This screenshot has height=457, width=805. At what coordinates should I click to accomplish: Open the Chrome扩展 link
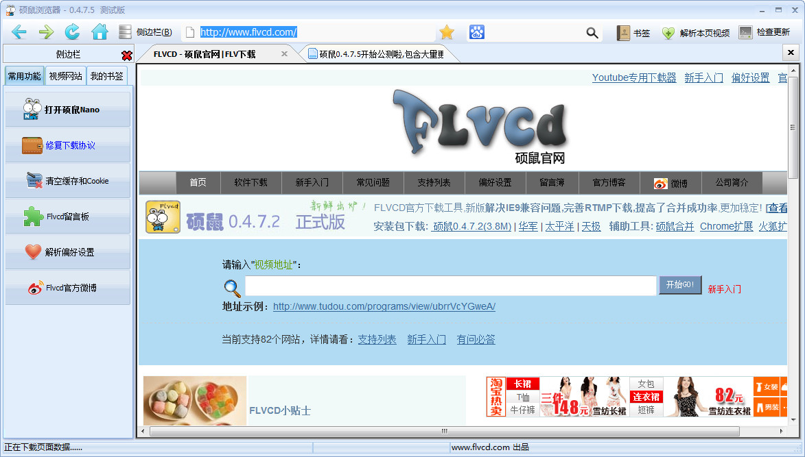point(727,227)
